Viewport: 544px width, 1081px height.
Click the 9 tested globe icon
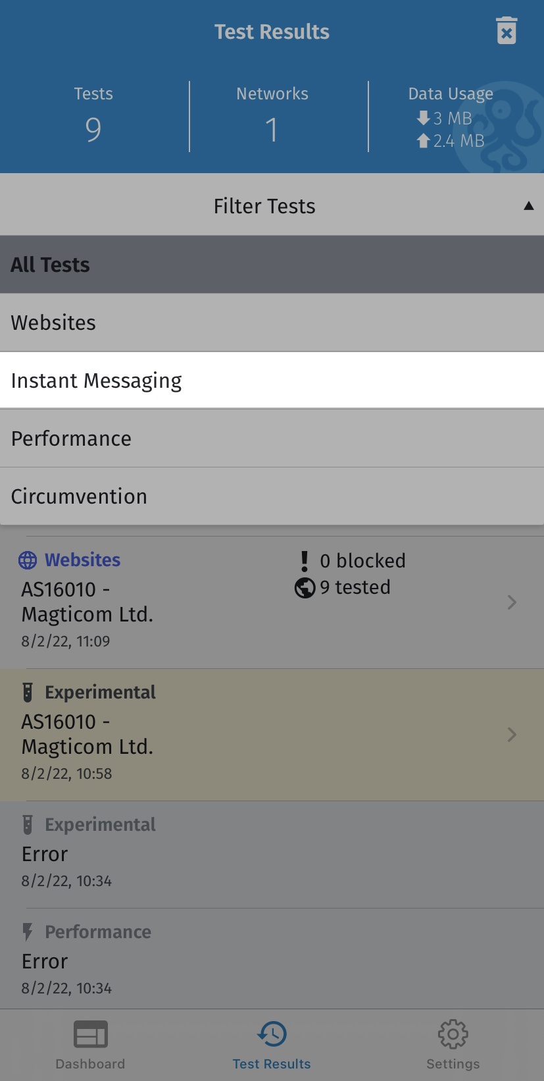(x=305, y=587)
